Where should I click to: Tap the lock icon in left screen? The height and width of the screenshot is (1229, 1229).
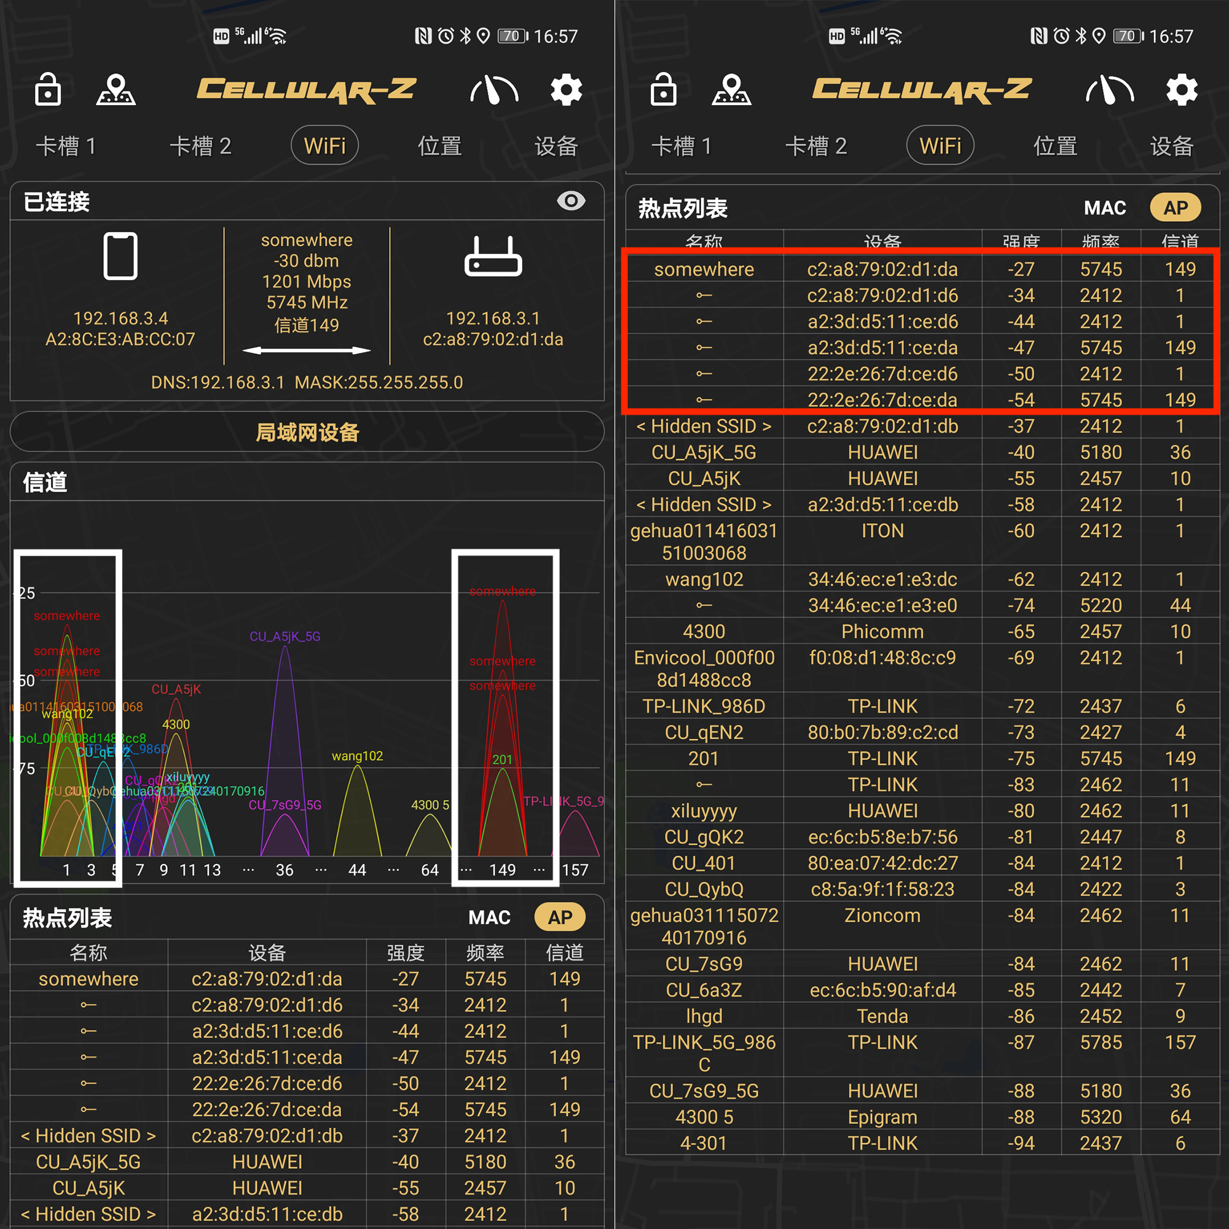(x=48, y=89)
